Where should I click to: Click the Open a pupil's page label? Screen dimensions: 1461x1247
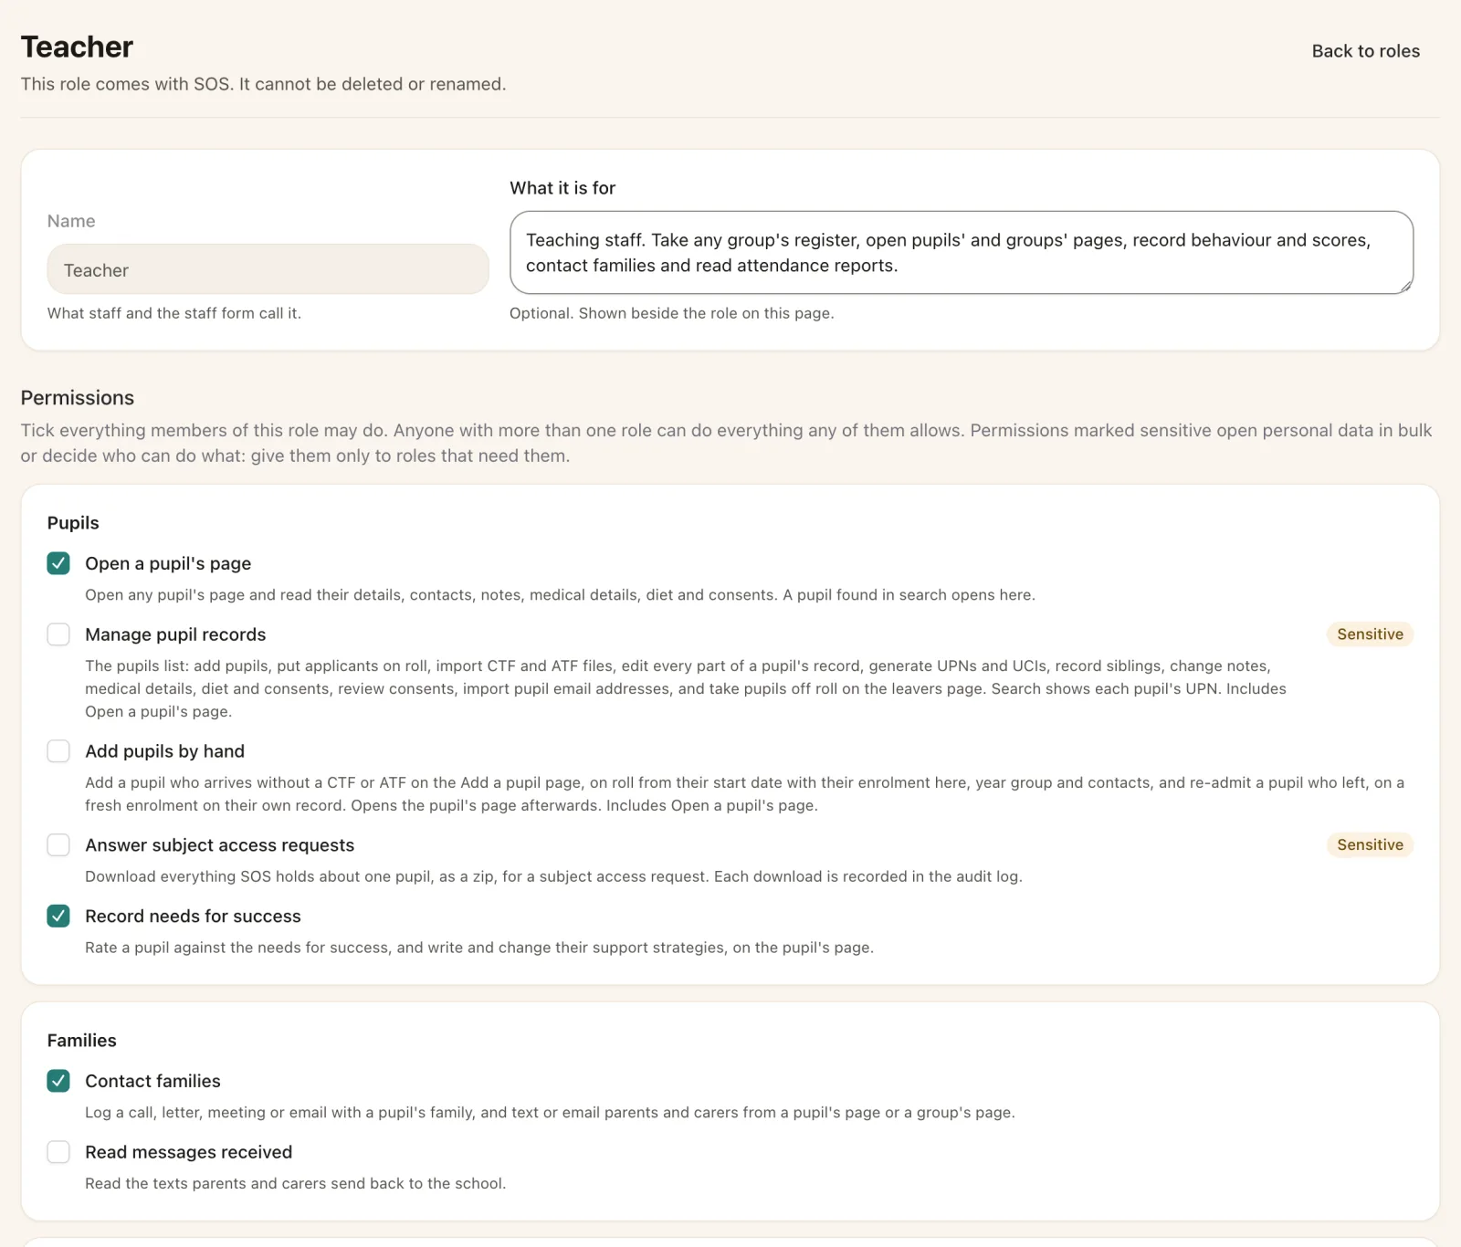[168, 564]
